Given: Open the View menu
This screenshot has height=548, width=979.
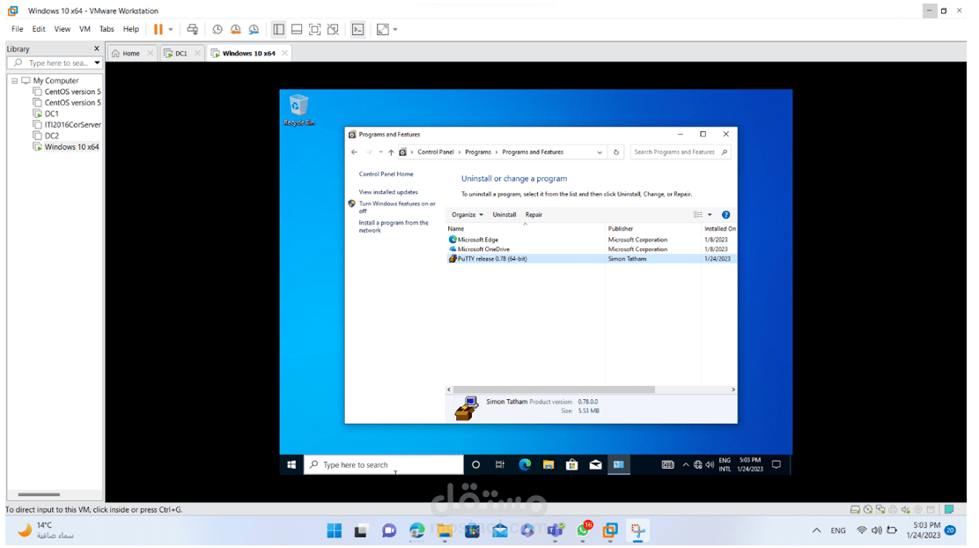Looking at the screenshot, I should [62, 29].
